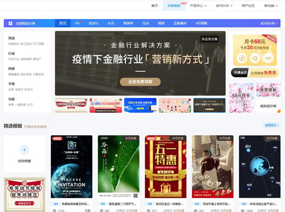Click 会员免费 badge on 谷雨 template
The height and width of the screenshot is (212, 285).
131,138
